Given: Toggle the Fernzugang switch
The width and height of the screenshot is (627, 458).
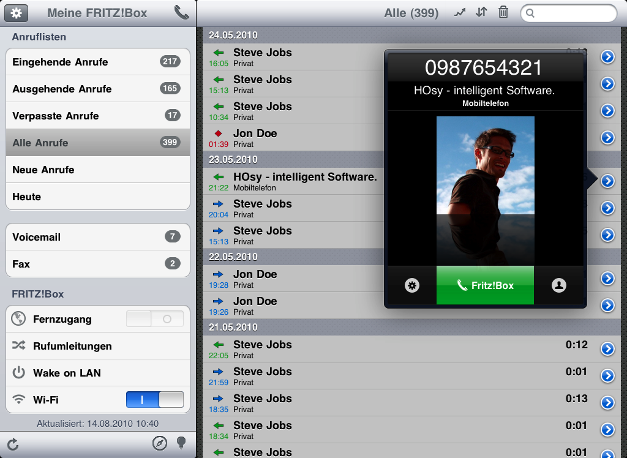Looking at the screenshot, I should tap(154, 319).
